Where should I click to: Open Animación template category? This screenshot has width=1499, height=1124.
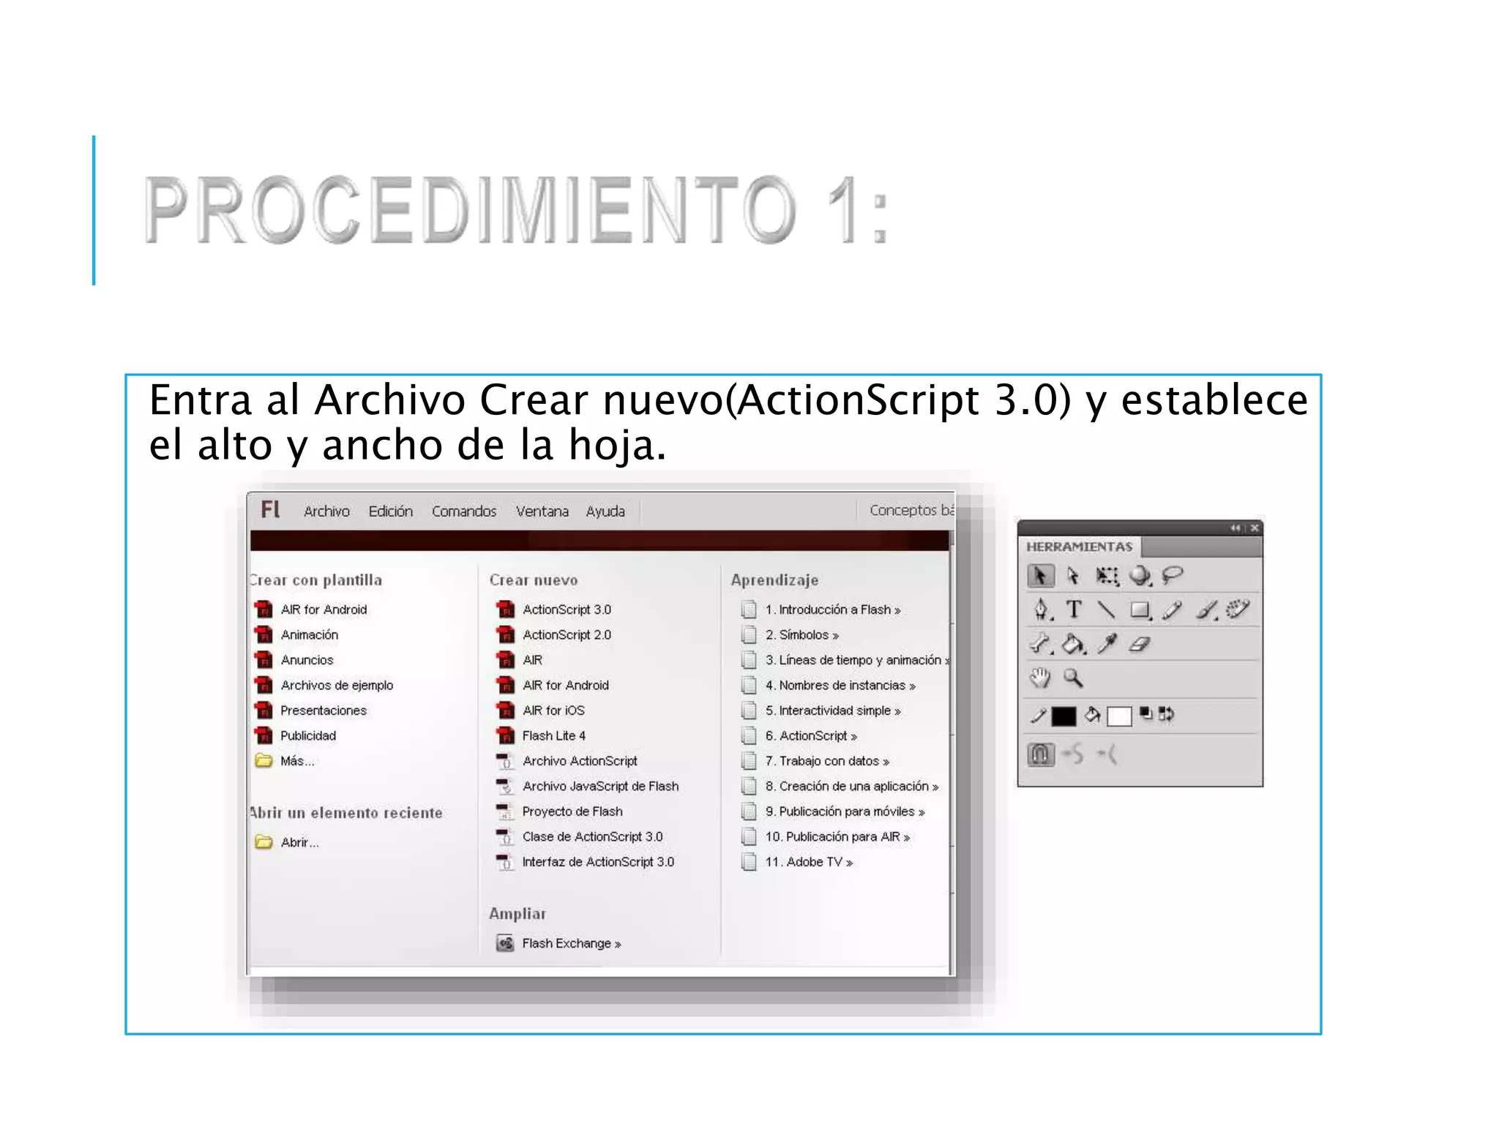[x=309, y=634]
